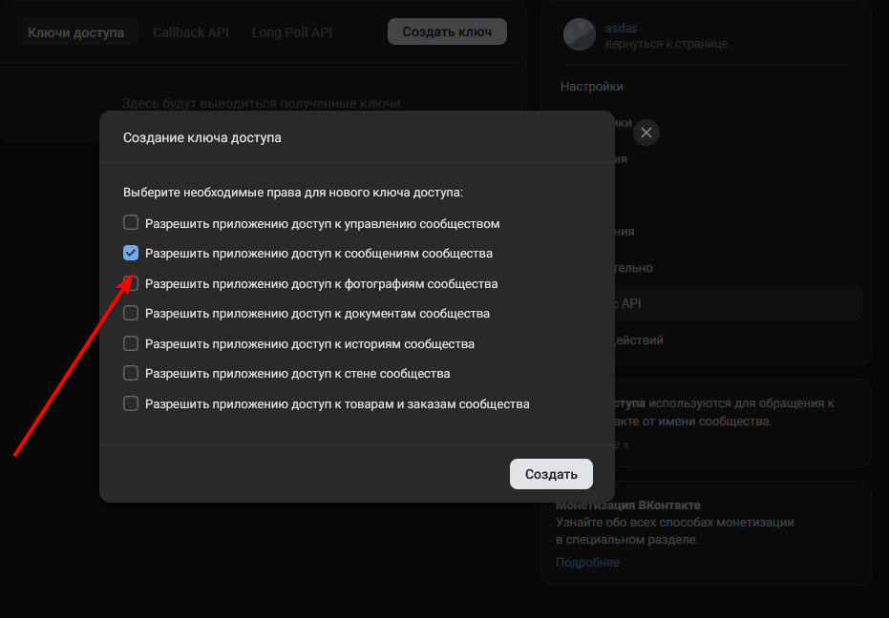
Task: Click the Создать ключ button
Action: click(447, 31)
